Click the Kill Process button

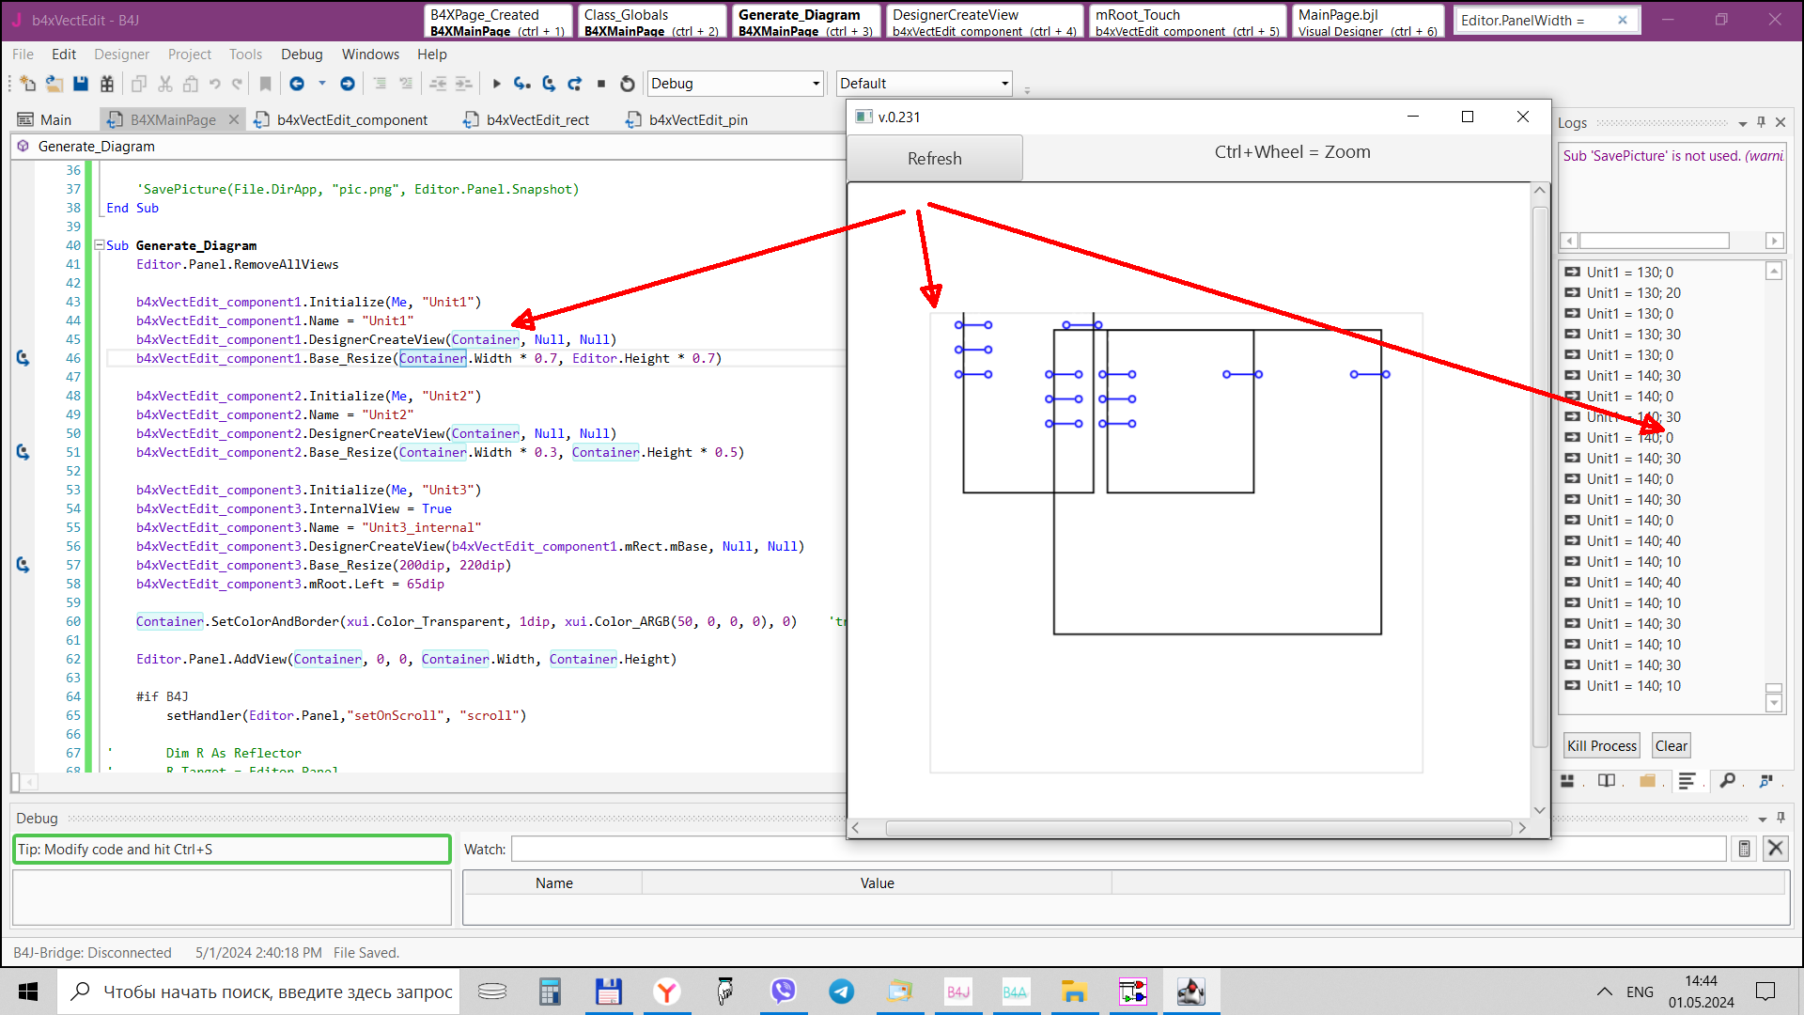(1602, 745)
